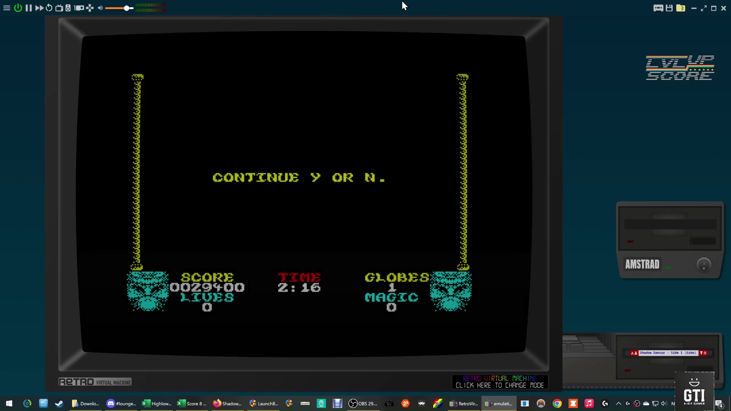Open the iTunes music icon

[589, 403]
